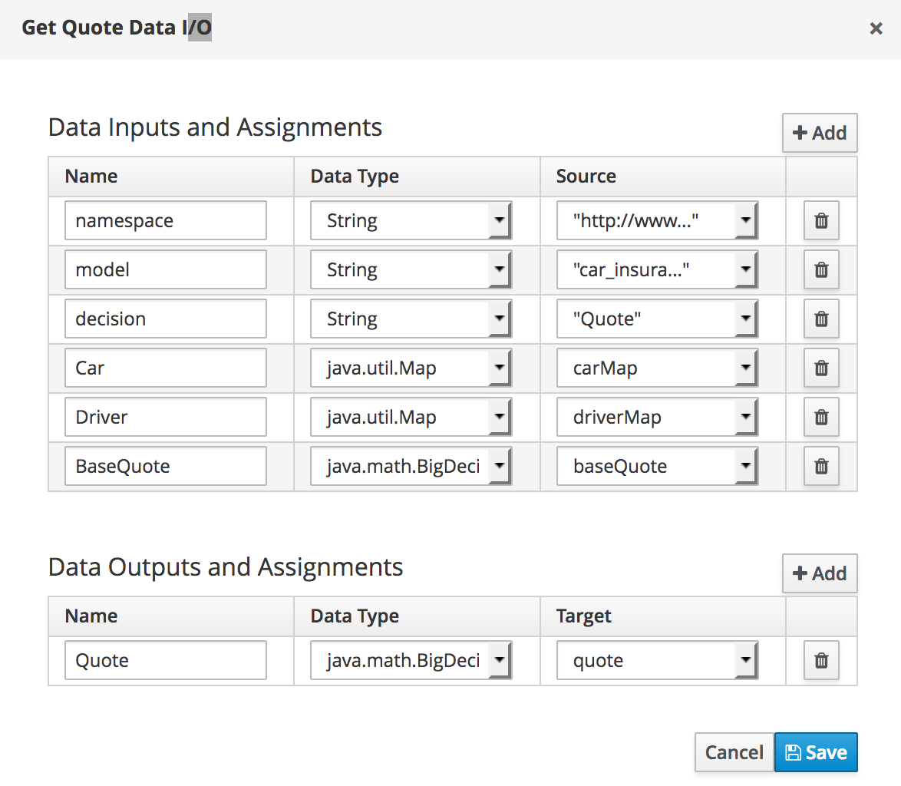This screenshot has width=901, height=786.
Task: Delete the namespace input row
Action: coord(820,220)
